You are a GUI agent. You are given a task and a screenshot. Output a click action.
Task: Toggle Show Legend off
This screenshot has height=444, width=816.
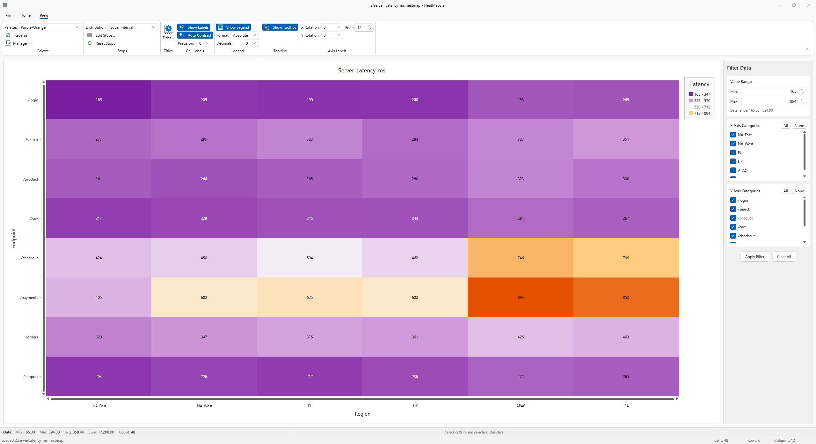coord(233,27)
